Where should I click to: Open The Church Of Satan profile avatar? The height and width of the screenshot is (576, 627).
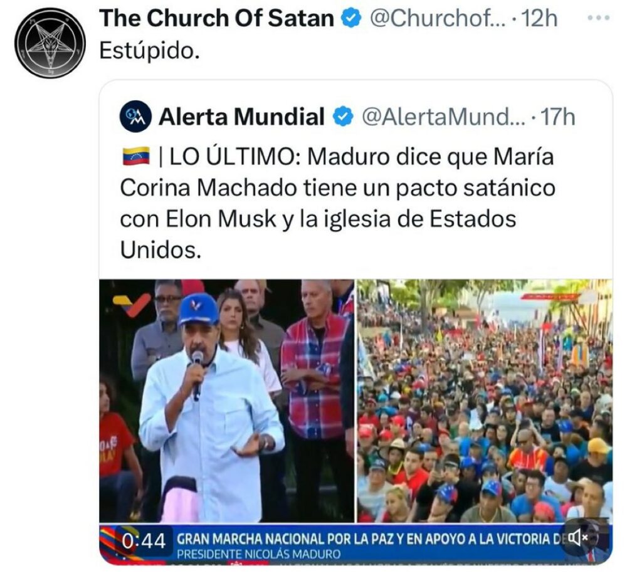click(x=50, y=44)
